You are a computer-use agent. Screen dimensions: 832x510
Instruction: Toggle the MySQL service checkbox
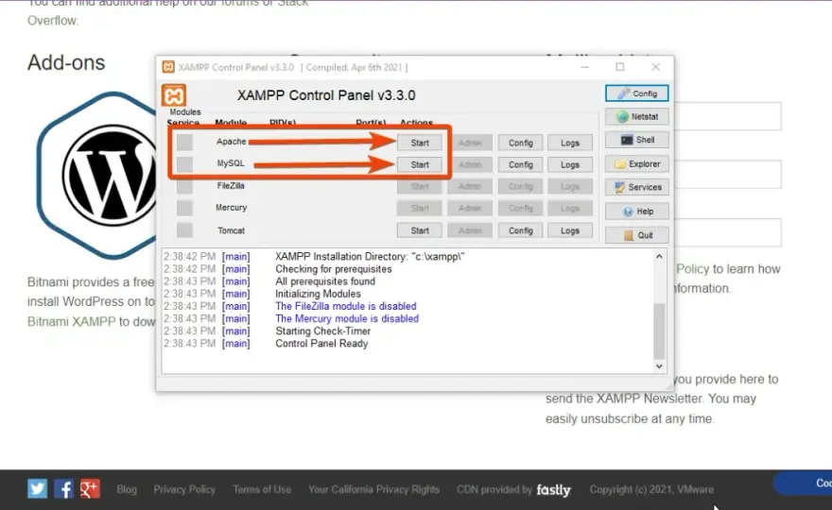coord(184,163)
